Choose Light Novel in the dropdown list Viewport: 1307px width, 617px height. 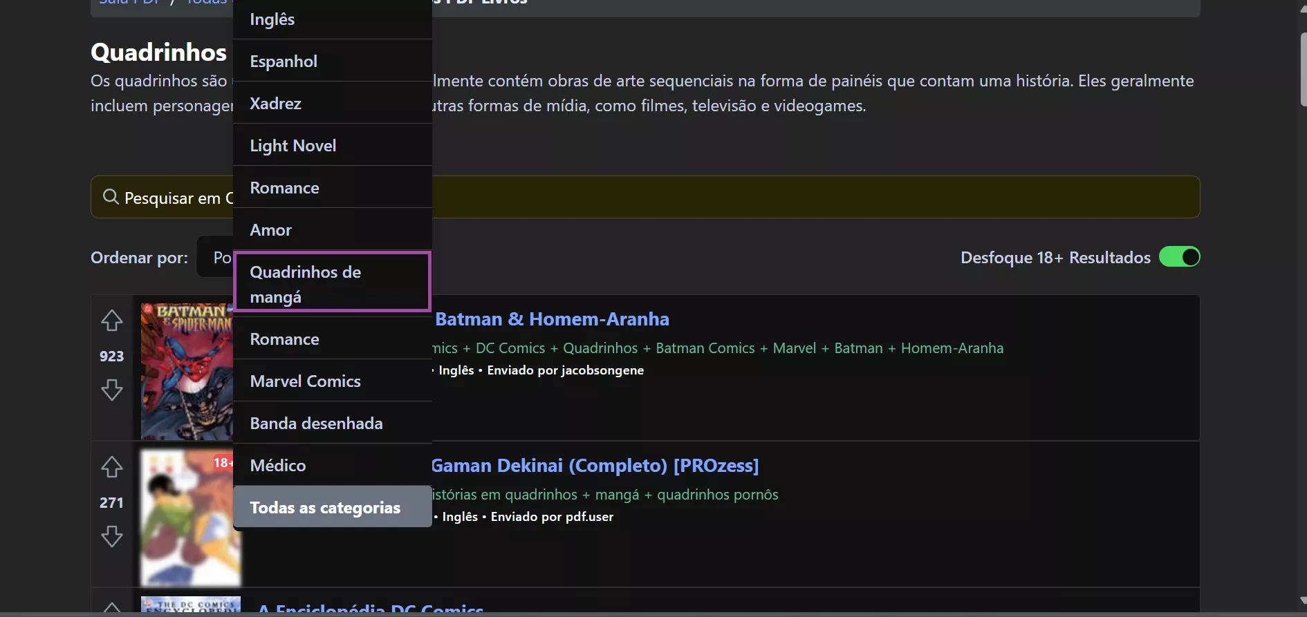(333, 145)
